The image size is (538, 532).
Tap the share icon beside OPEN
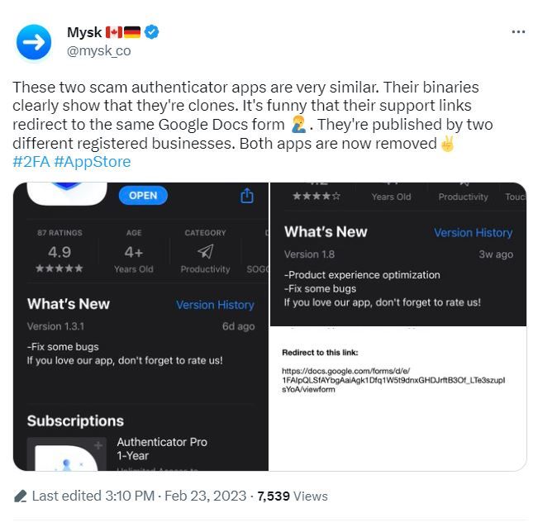coord(246,196)
